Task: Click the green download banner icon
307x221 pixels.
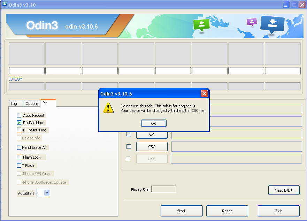Action: 201,25
